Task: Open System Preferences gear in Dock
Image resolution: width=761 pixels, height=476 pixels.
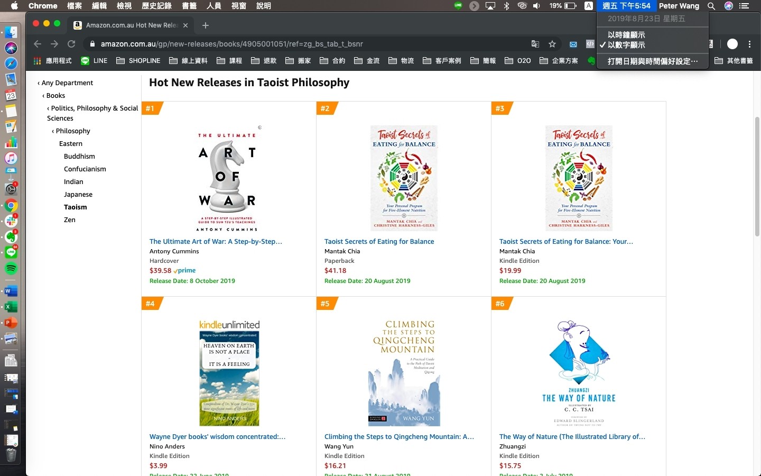Action: [x=11, y=189]
